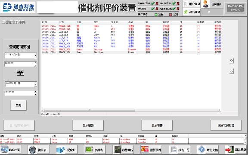Click the end time field
The width and height of the screenshot is (248, 155).
point(19,93)
